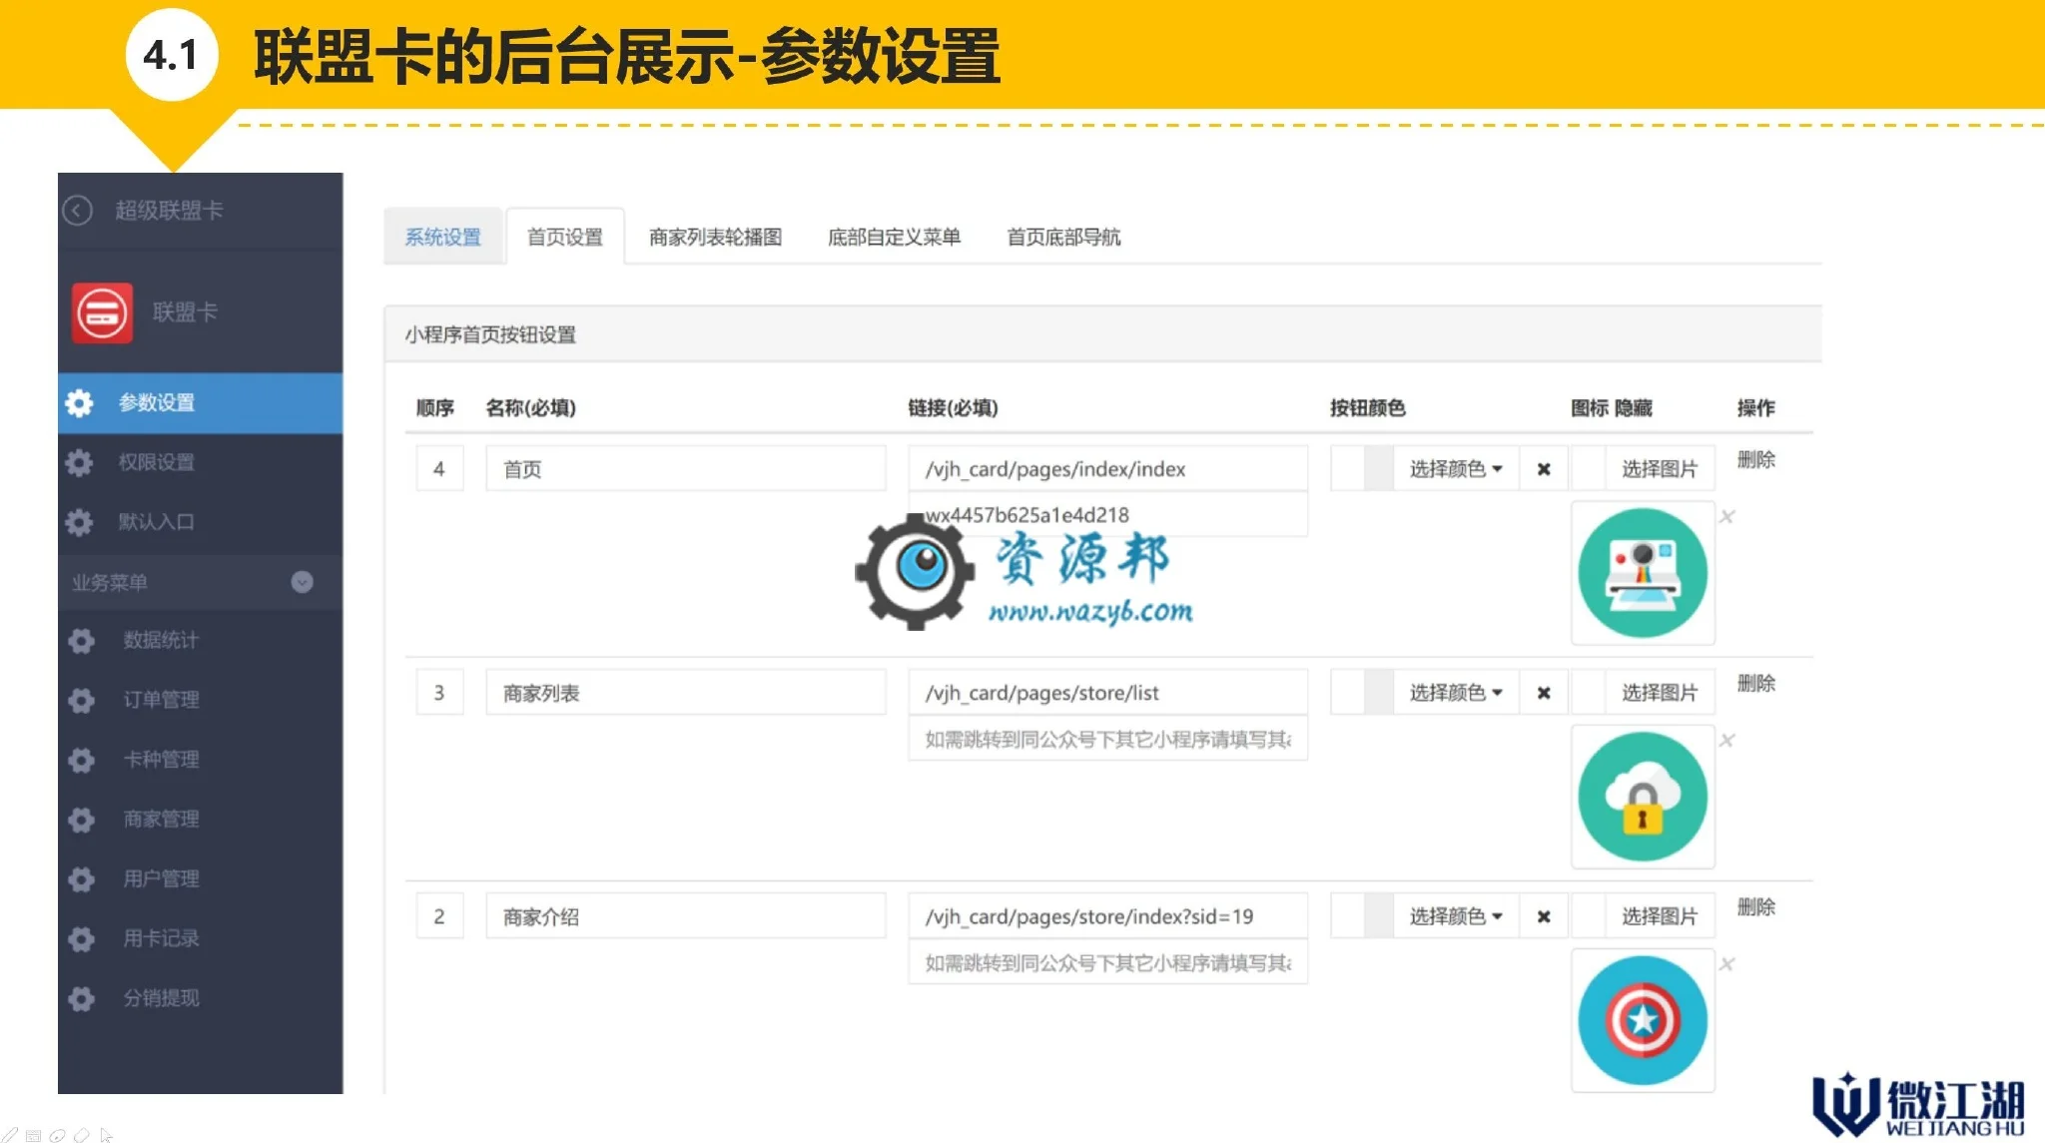The image size is (2045, 1143).
Task: Remove the cloud lock icon image
Action: pyautogui.click(x=1726, y=740)
